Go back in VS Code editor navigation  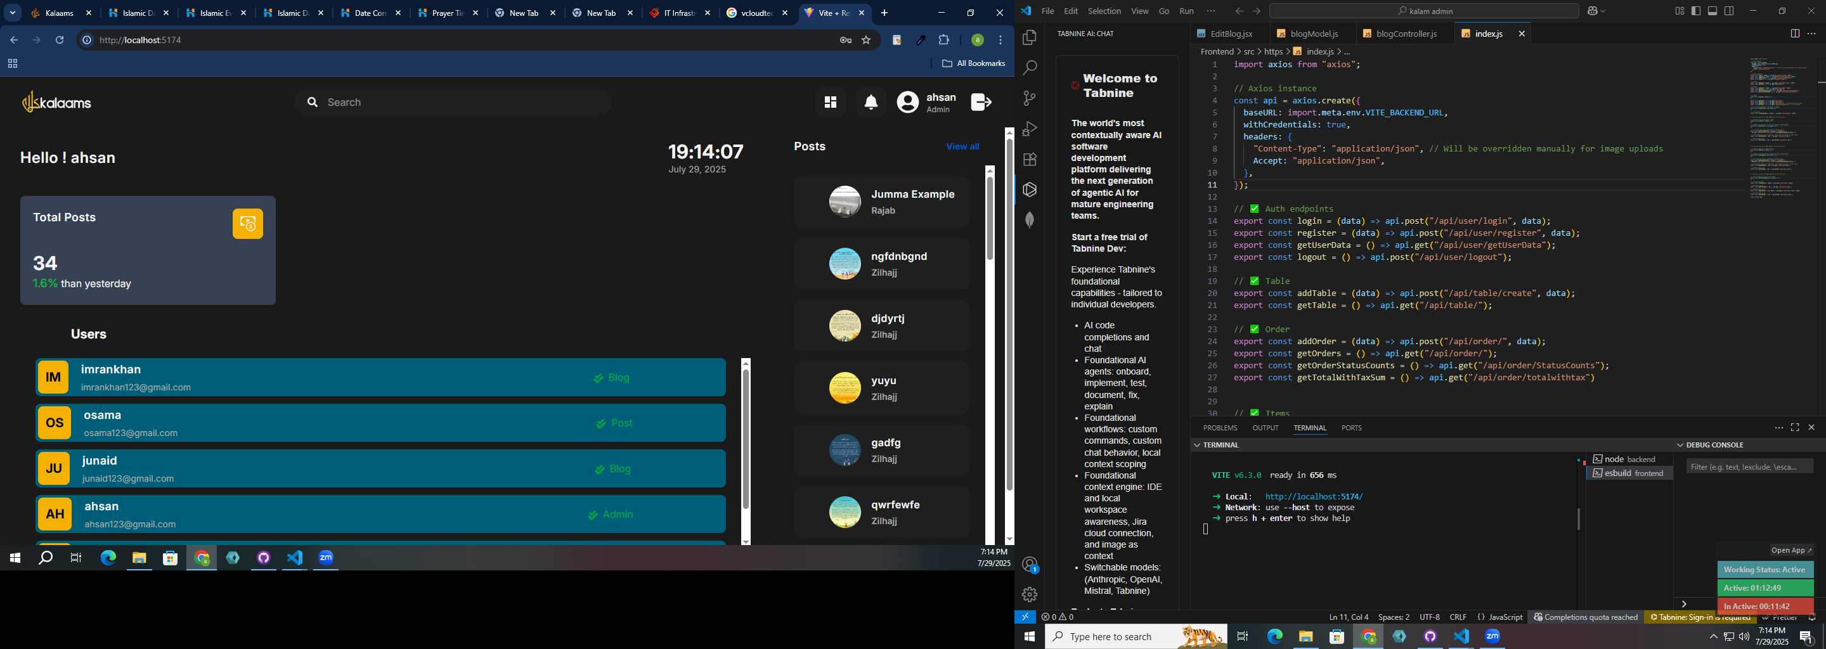point(1239,11)
